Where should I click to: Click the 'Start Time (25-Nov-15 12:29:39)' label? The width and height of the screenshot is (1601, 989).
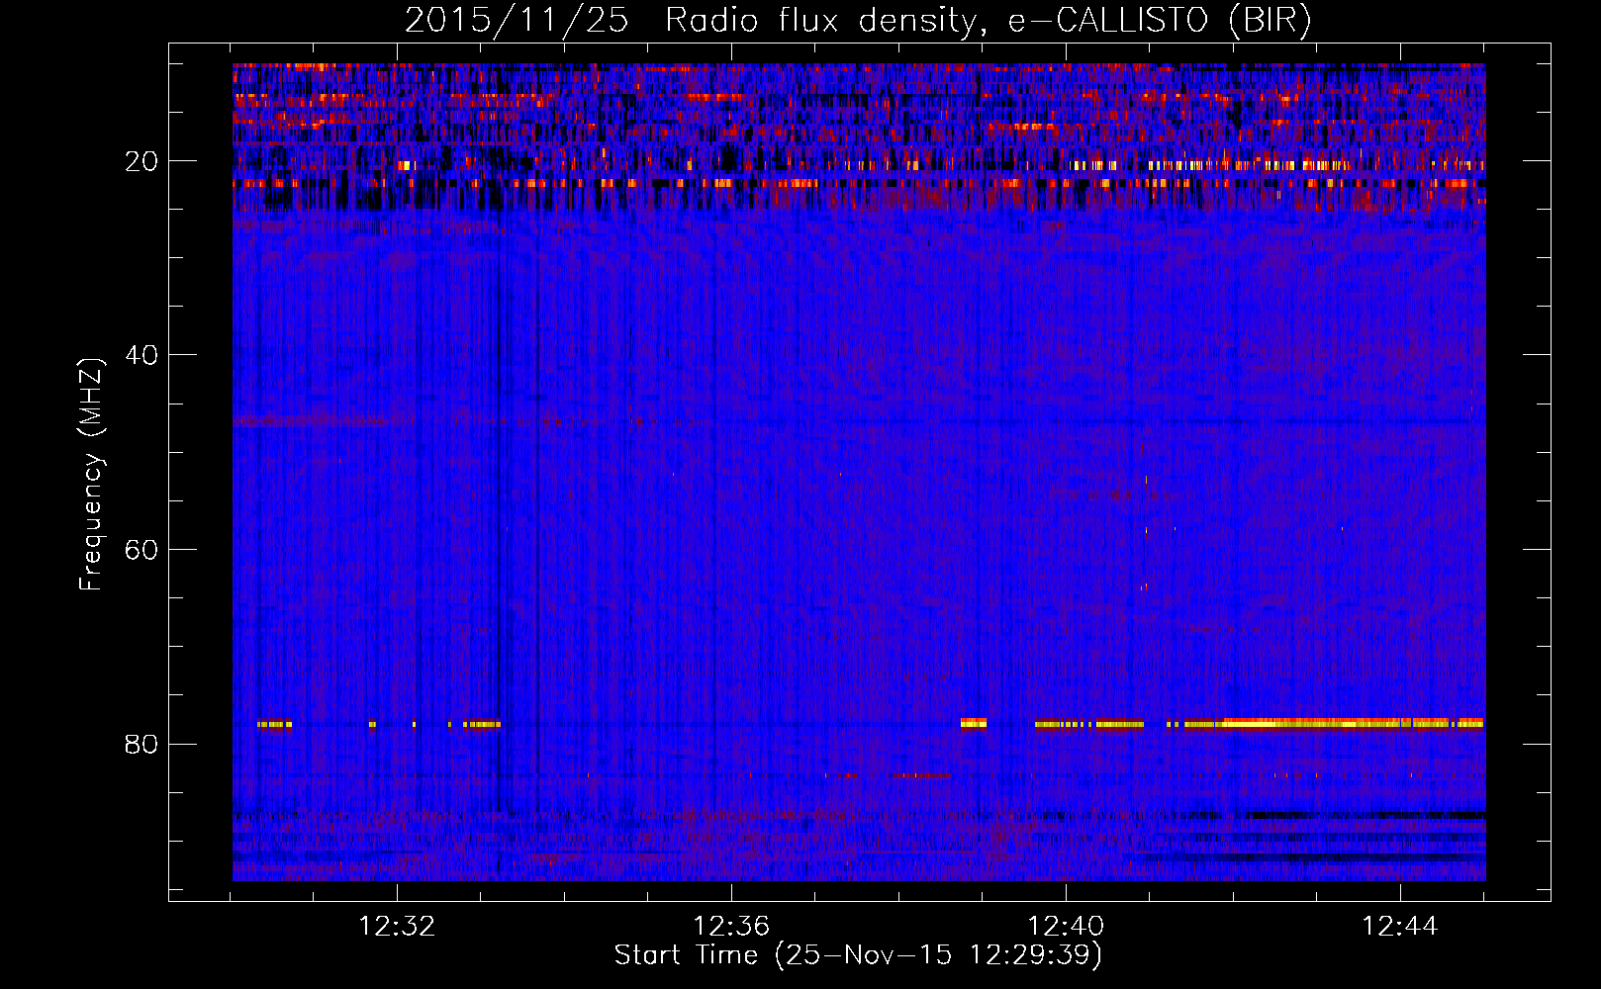click(858, 955)
